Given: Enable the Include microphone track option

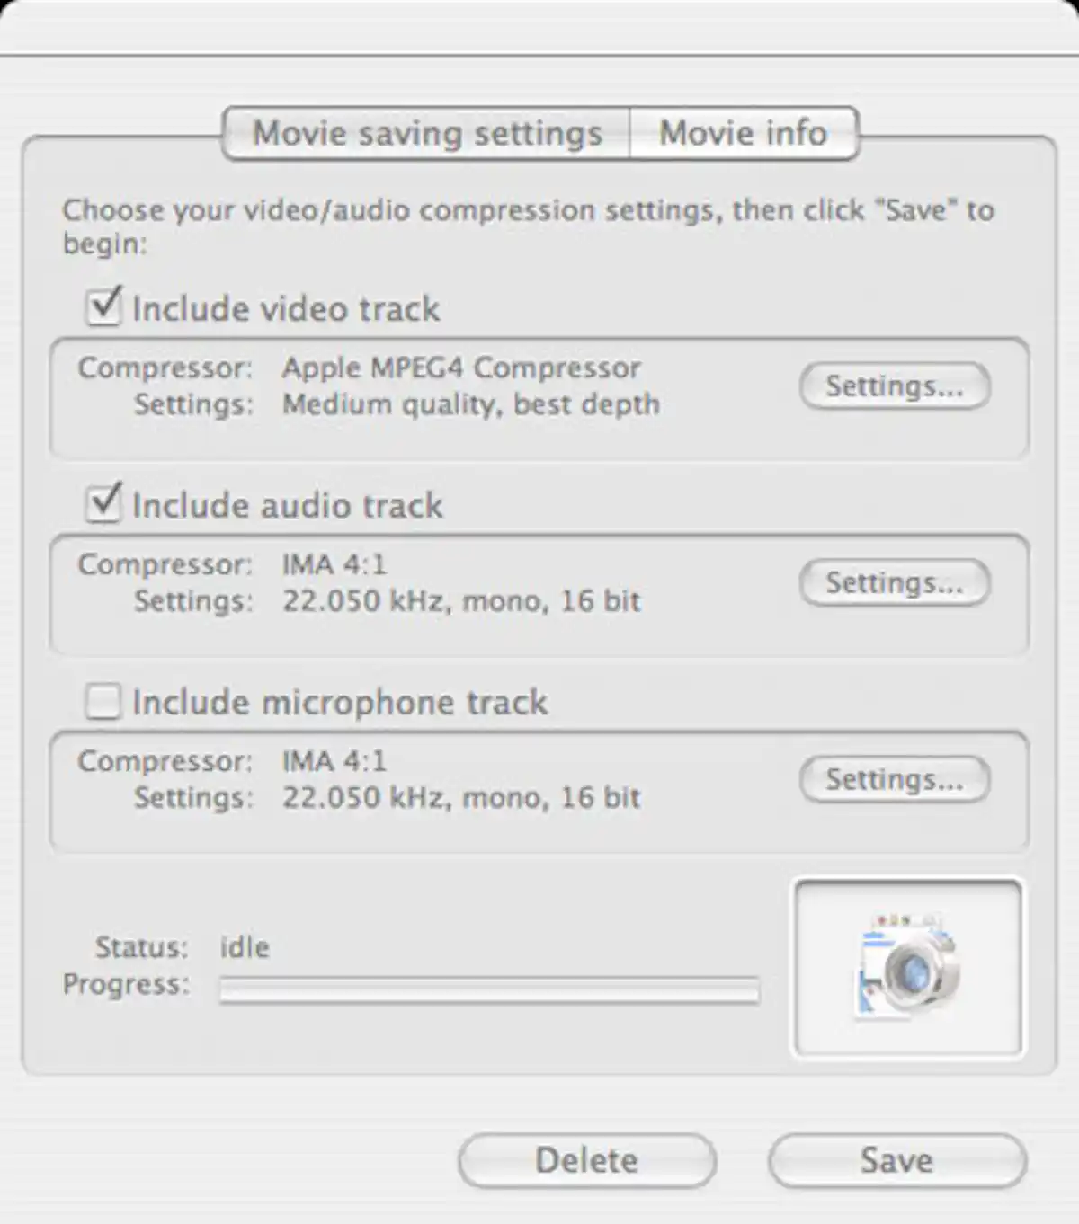Looking at the screenshot, I should coord(102,701).
